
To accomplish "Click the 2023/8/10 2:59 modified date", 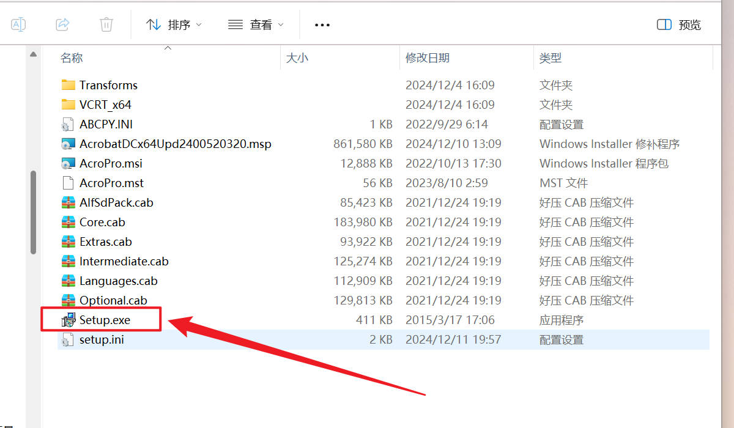I will click(x=447, y=183).
